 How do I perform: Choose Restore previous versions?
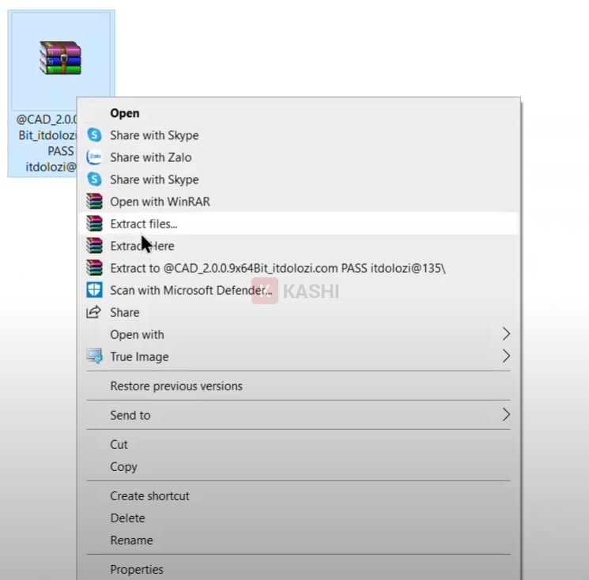tap(176, 386)
